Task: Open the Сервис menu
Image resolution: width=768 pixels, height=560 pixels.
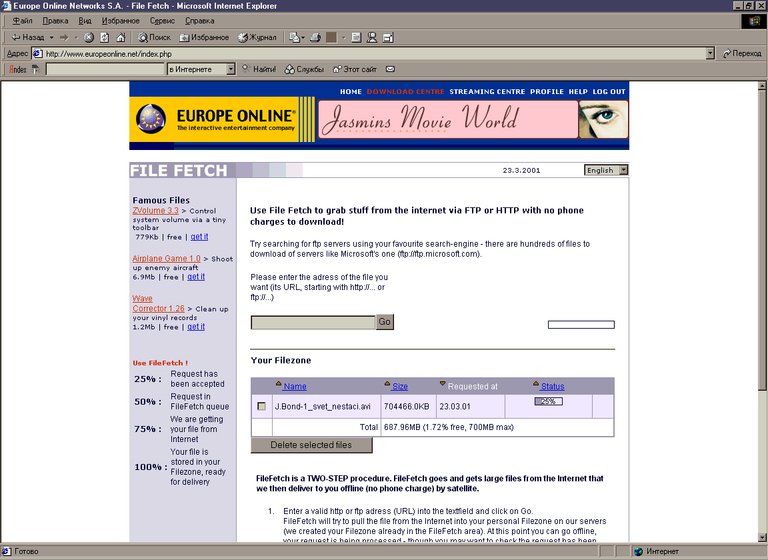Action: 162,21
